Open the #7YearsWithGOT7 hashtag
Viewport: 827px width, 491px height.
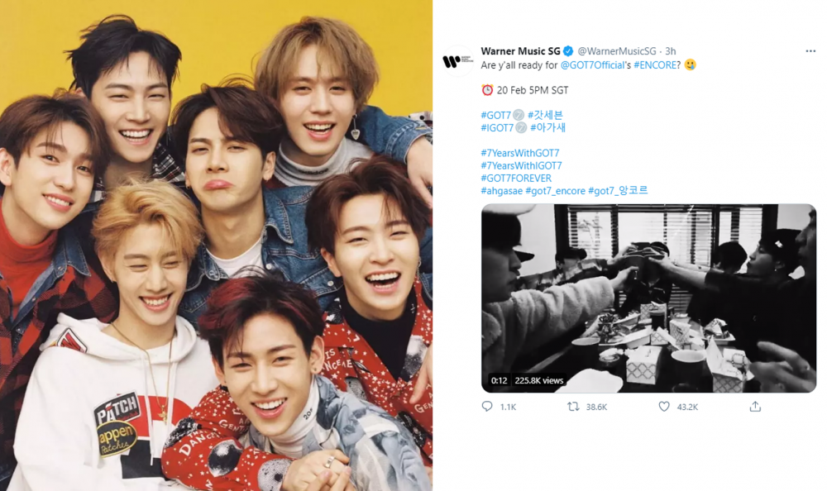tap(520, 153)
